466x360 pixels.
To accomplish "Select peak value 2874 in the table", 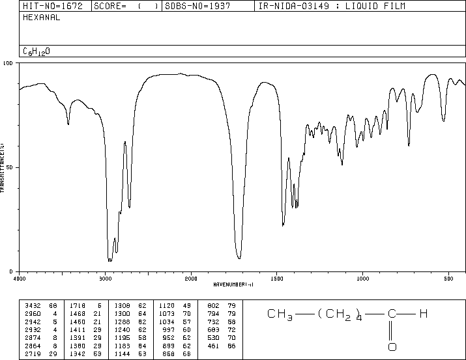I will pyautogui.click(x=33, y=338).
